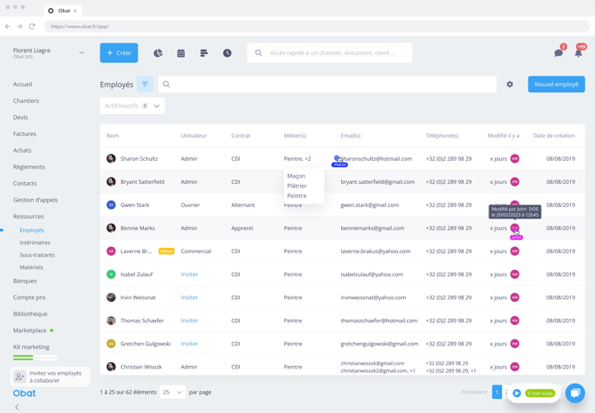This screenshot has width=595, height=413.
Task: Open the Actif/Inactifs filter dropdown
Action: pos(132,106)
